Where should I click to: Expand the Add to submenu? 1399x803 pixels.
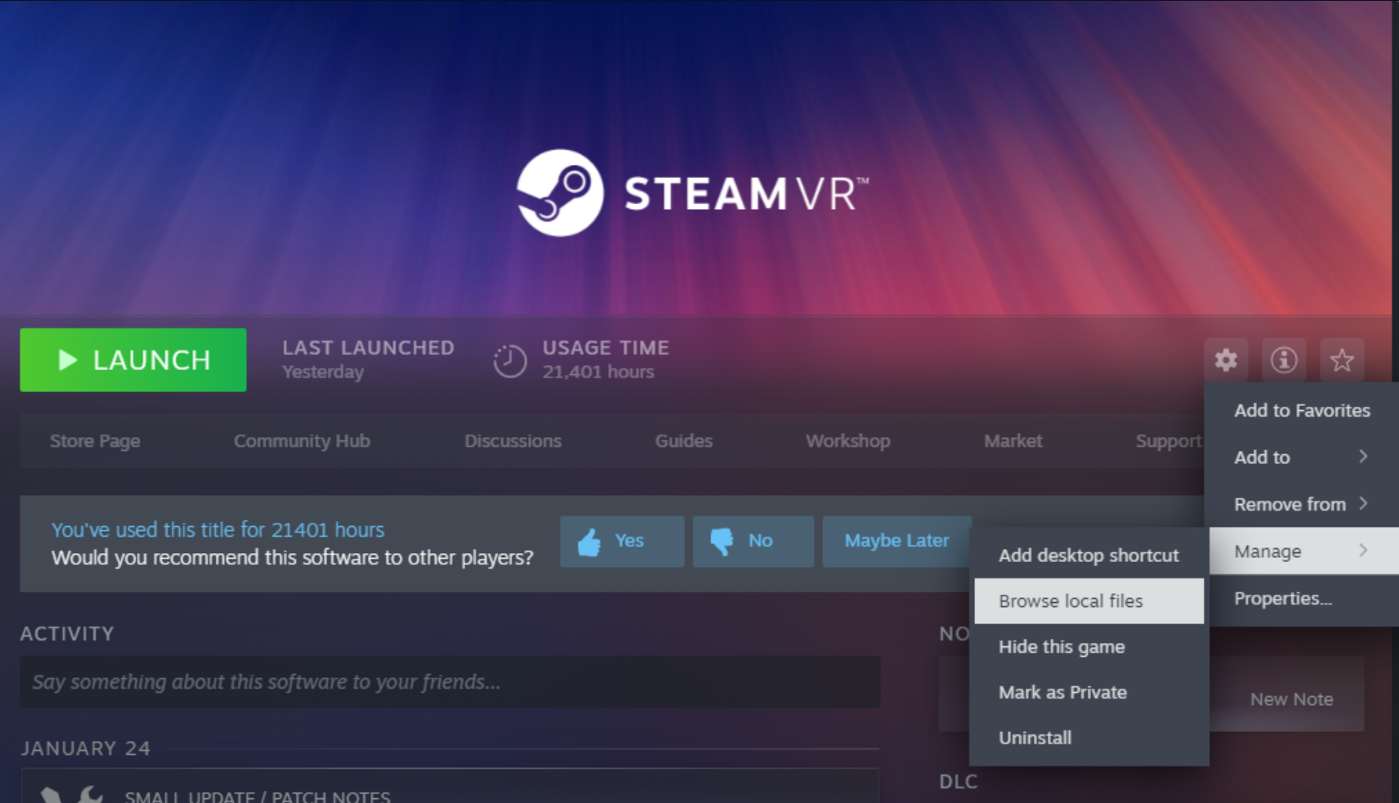click(1302, 457)
